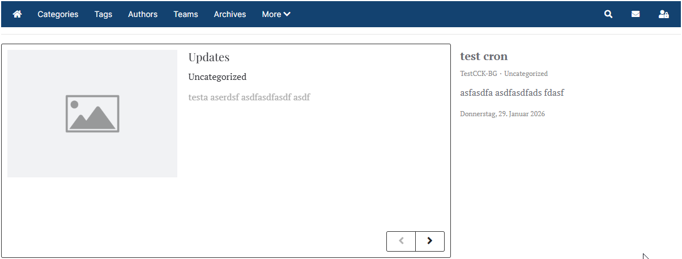
Task: Click the user login lock icon
Action: point(664,14)
